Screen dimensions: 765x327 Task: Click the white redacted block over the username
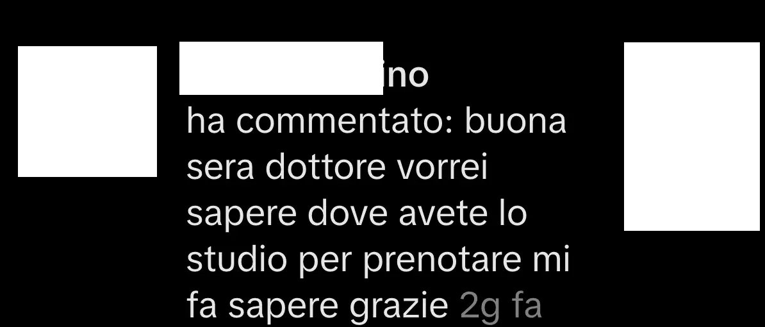[x=281, y=69]
